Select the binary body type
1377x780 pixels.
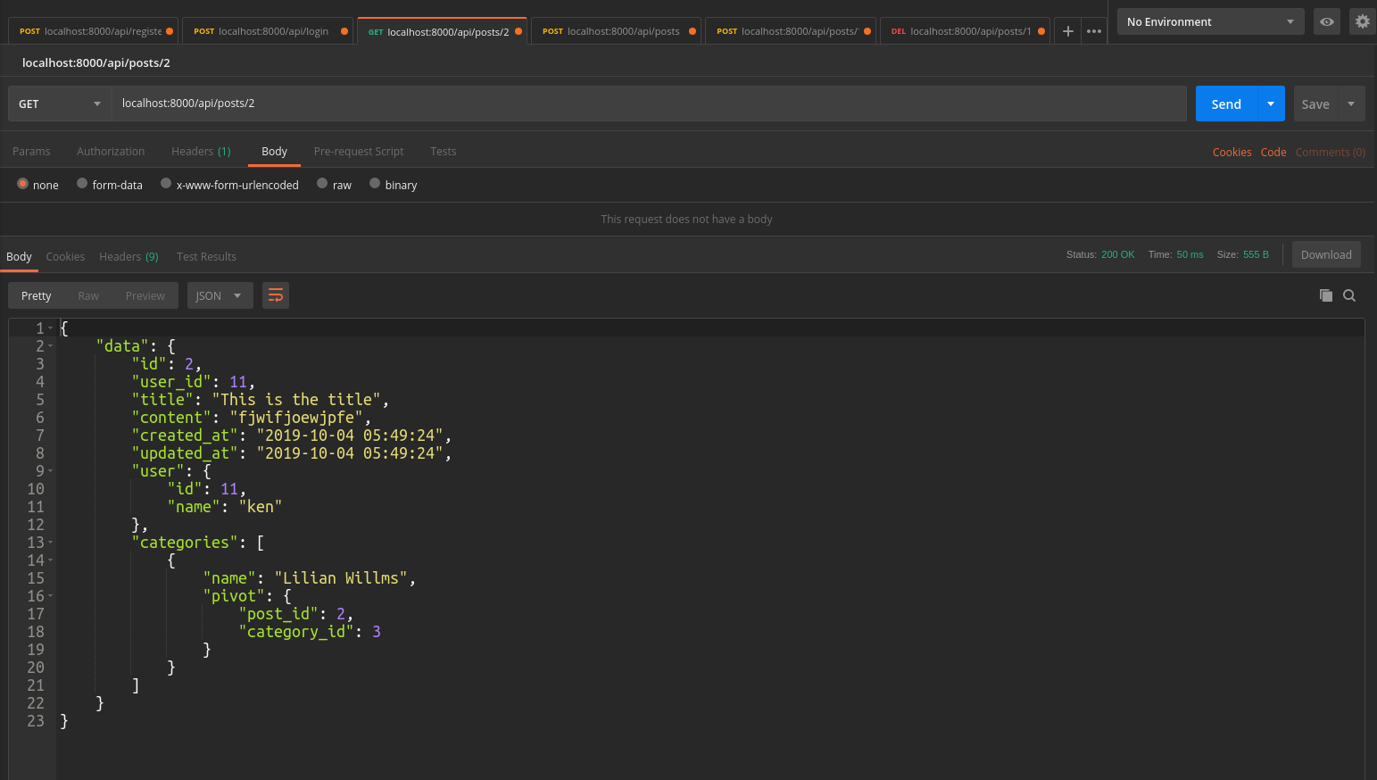point(375,184)
